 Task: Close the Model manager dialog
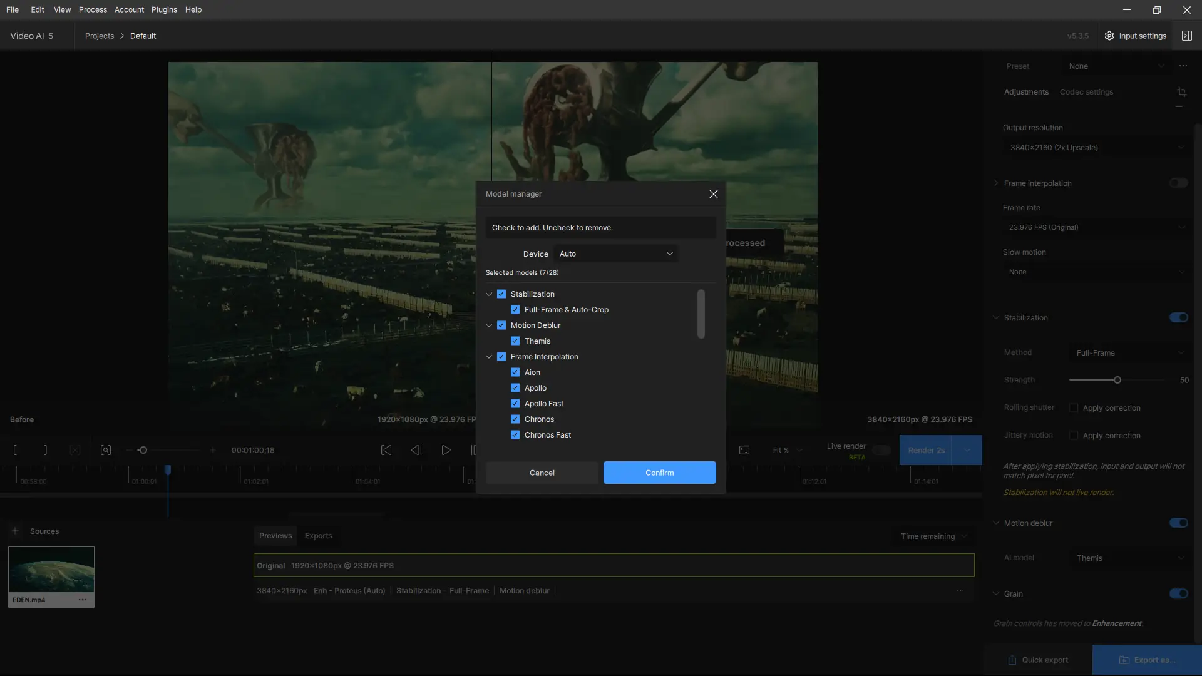713,194
